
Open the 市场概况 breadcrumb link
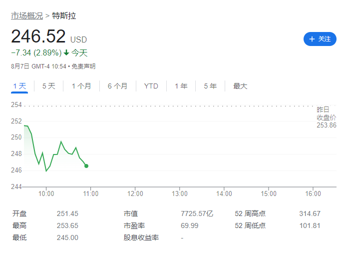coord(26,16)
